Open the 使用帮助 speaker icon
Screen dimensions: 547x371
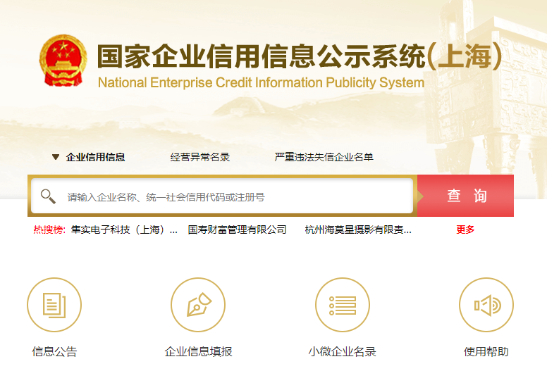click(x=486, y=305)
